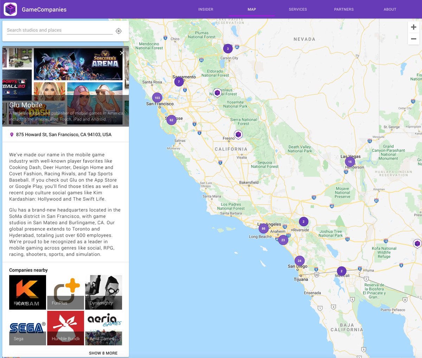The height and width of the screenshot is (358, 422).
Task: Click SHOW 8 MORE companies button
Action: pos(103,353)
